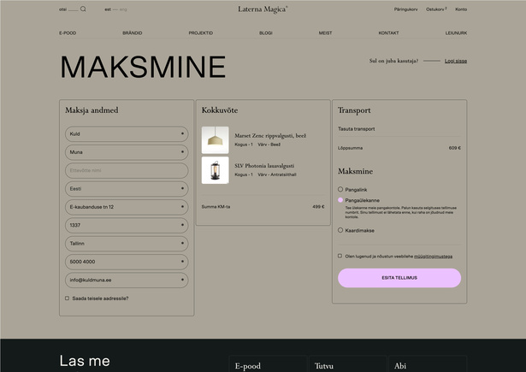Accept the müügitingimused terms checkbox

[340, 256]
